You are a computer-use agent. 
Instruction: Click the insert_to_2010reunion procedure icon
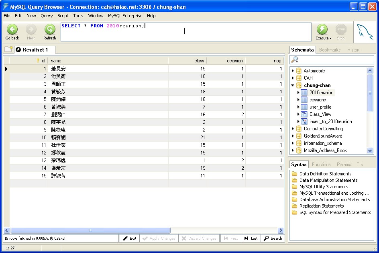304,121
